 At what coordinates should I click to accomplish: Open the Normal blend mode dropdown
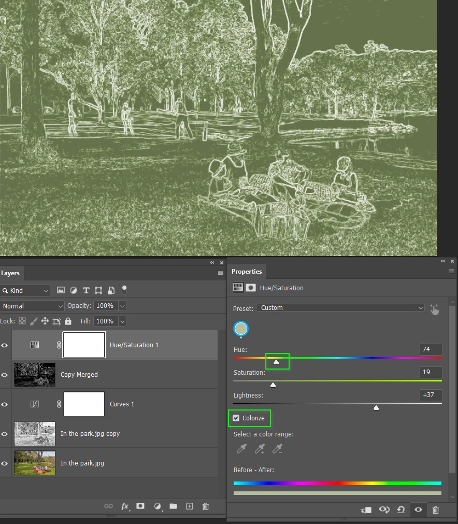click(32, 306)
